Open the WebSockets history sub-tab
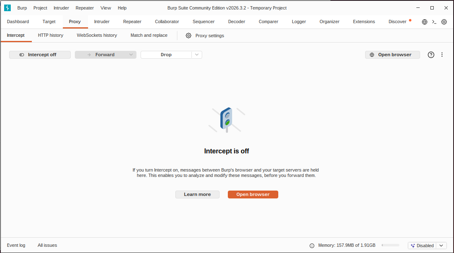 click(97, 35)
